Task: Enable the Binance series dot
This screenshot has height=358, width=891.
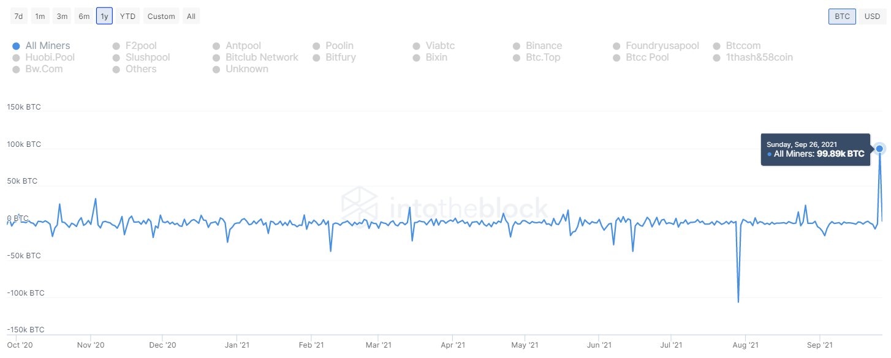Action: click(x=518, y=45)
